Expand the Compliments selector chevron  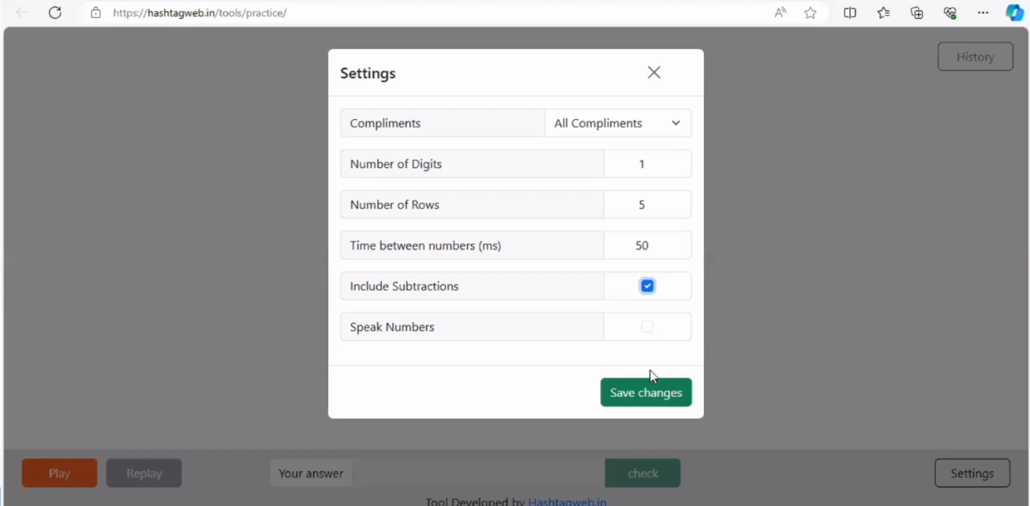tap(675, 123)
